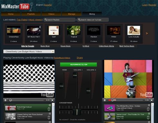
Task: Click YouTube logo on right video
Action: (x=146, y=95)
